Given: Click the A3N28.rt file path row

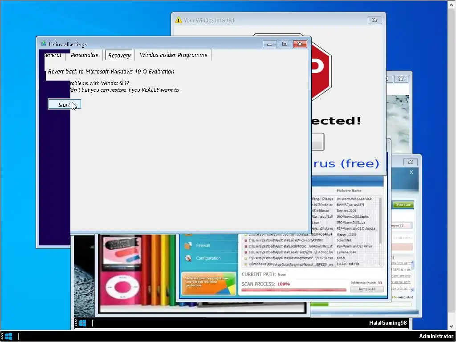Looking at the screenshot, I should point(285,240).
